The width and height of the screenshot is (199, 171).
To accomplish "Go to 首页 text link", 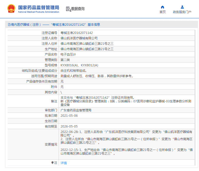I will 162,12.
